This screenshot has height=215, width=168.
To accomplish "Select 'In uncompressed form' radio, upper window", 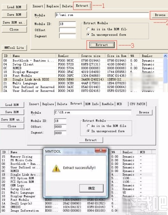I will click(88, 34).
